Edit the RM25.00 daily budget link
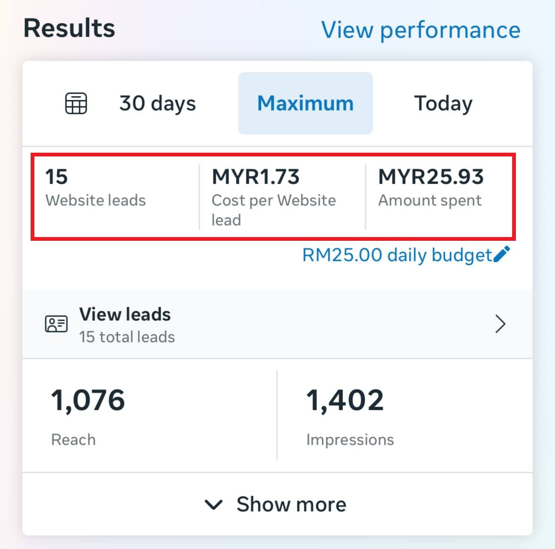The height and width of the screenshot is (549, 555). point(397,255)
